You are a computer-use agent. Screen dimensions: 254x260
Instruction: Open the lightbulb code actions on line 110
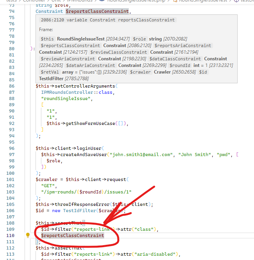[28, 235]
